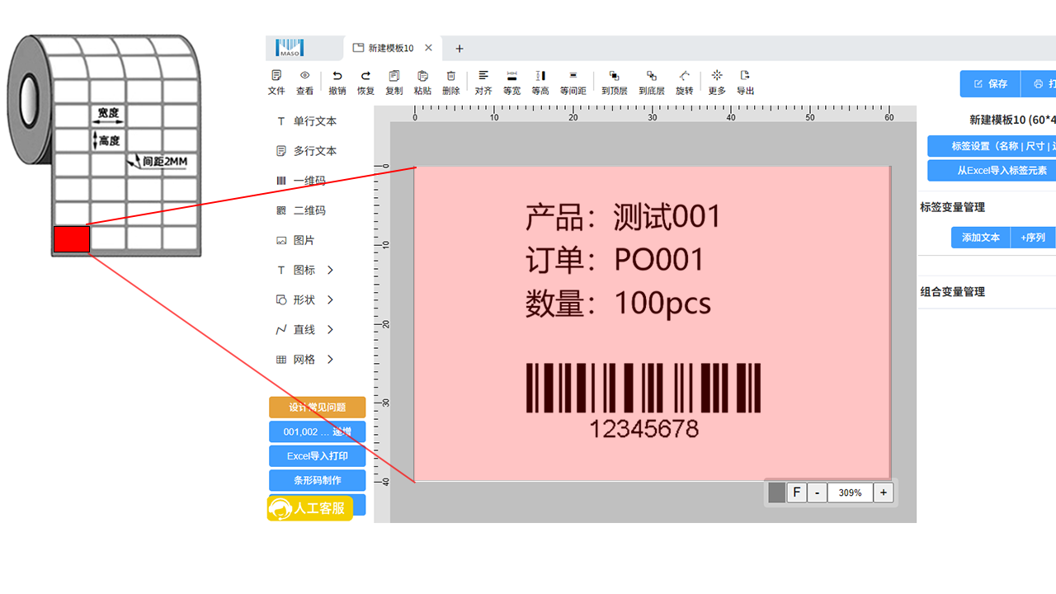Click the blue 保存 save button
Viewport: 1056px width, 594px height.
(x=990, y=83)
